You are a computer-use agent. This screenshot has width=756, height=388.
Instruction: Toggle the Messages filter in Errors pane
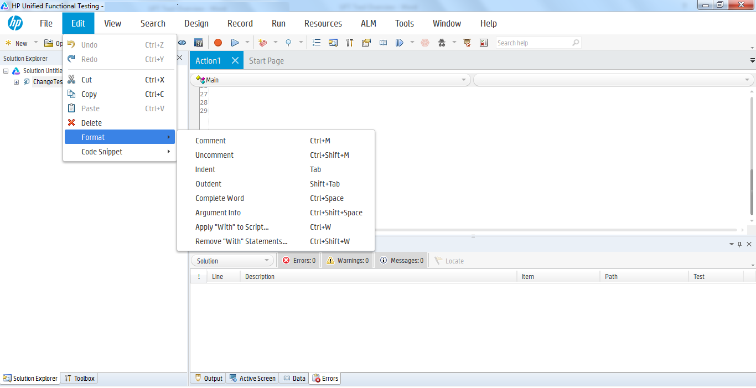click(x=401, y=260)
